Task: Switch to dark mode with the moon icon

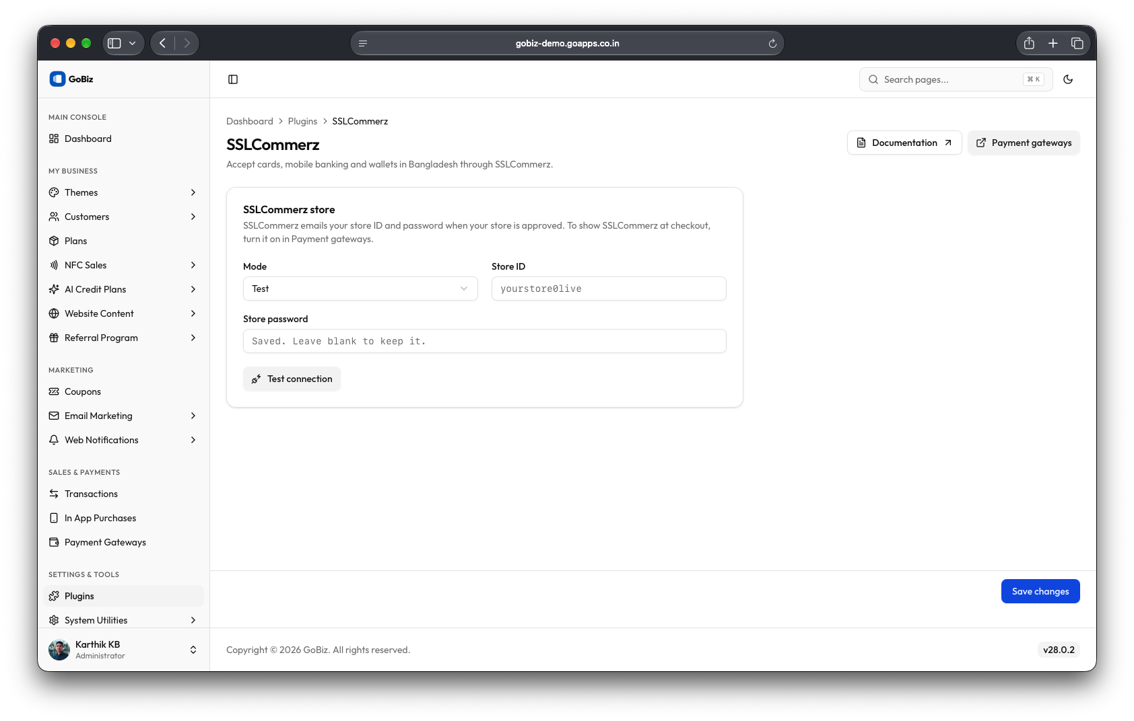Action: pyautogui.click(x=1068, y=79)
